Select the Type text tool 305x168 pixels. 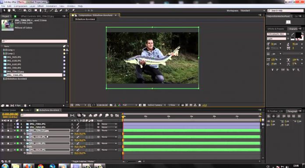point(46,10)
